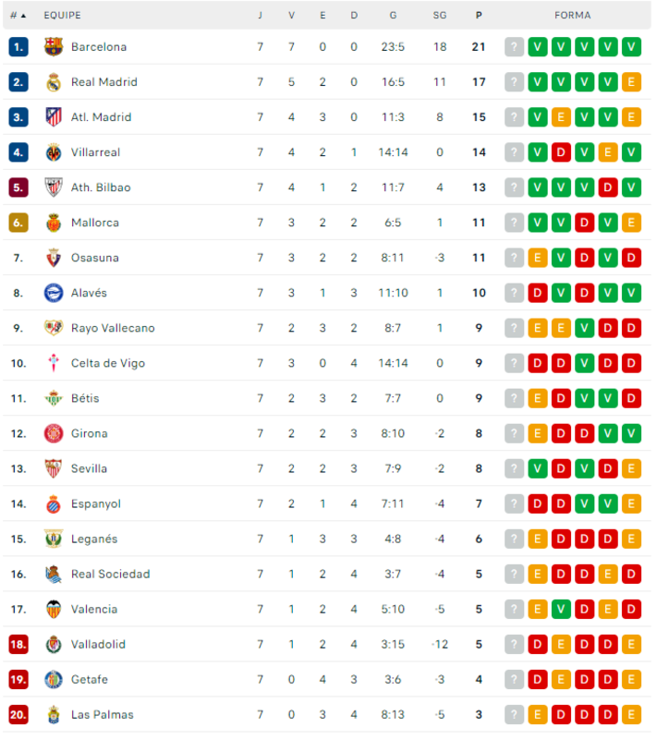Click the Las Palmas crest
Screen dimensions: 657x739
pyautogui.click(x=54, y=714)
